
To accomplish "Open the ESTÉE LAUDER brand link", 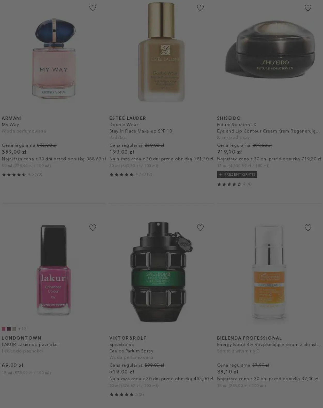I will (x=128, y=118).
